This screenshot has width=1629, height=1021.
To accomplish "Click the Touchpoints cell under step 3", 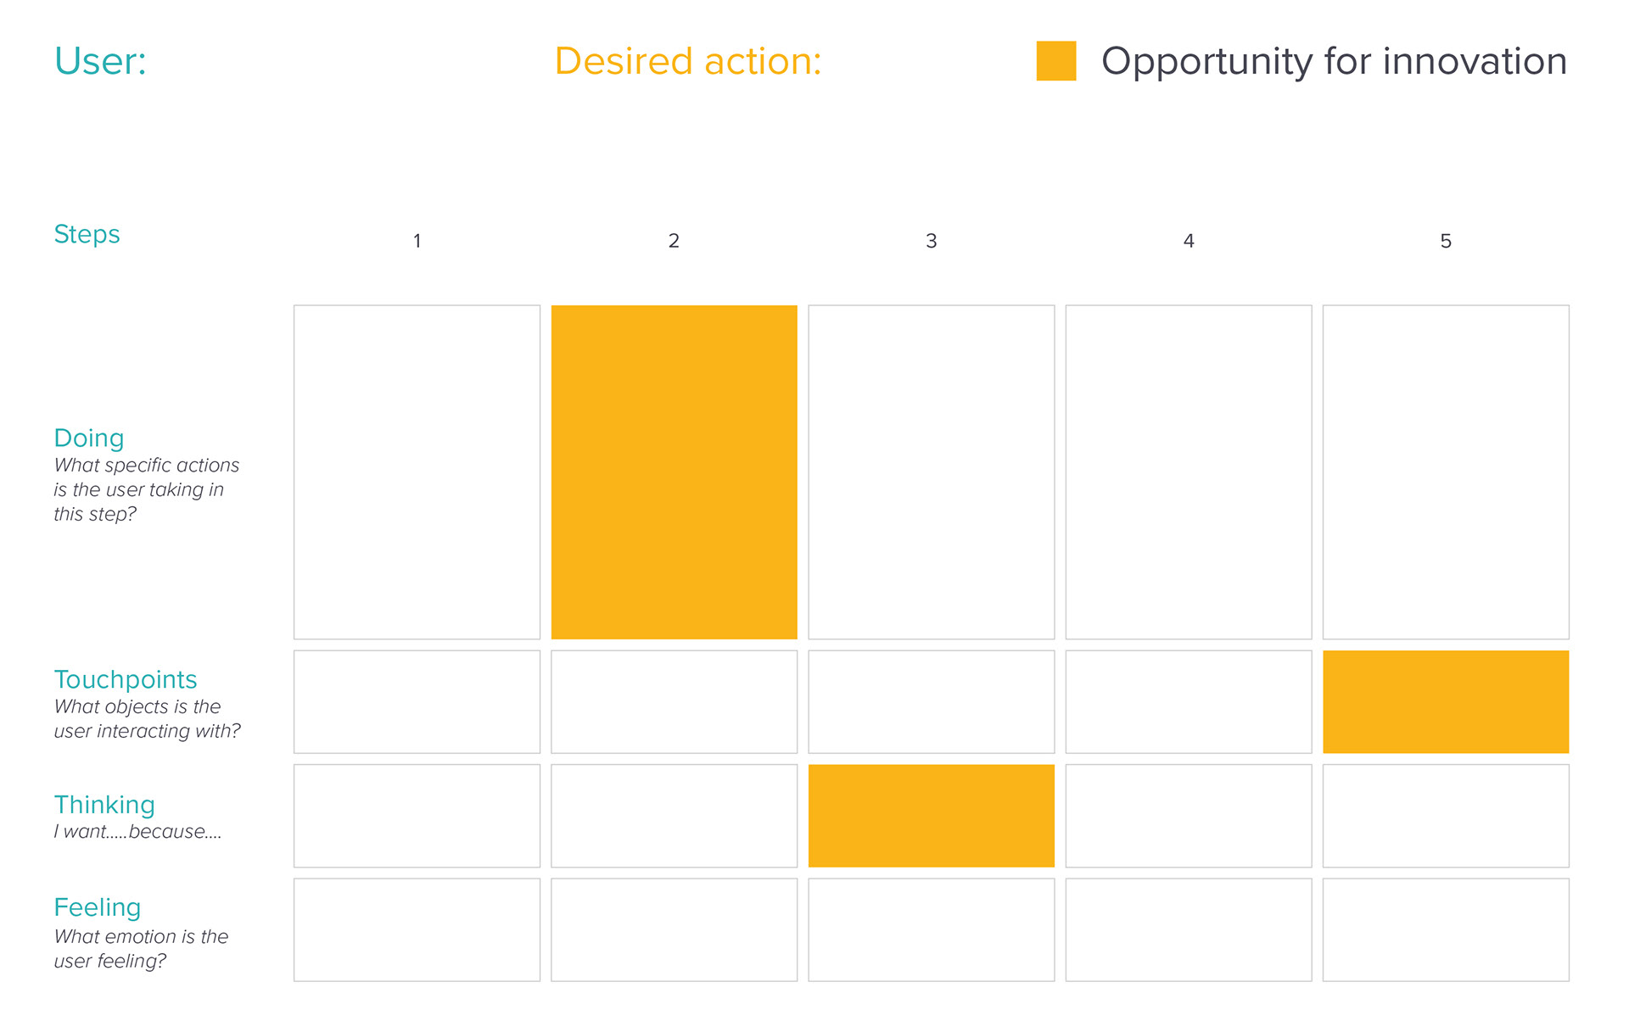I will 932,702.
